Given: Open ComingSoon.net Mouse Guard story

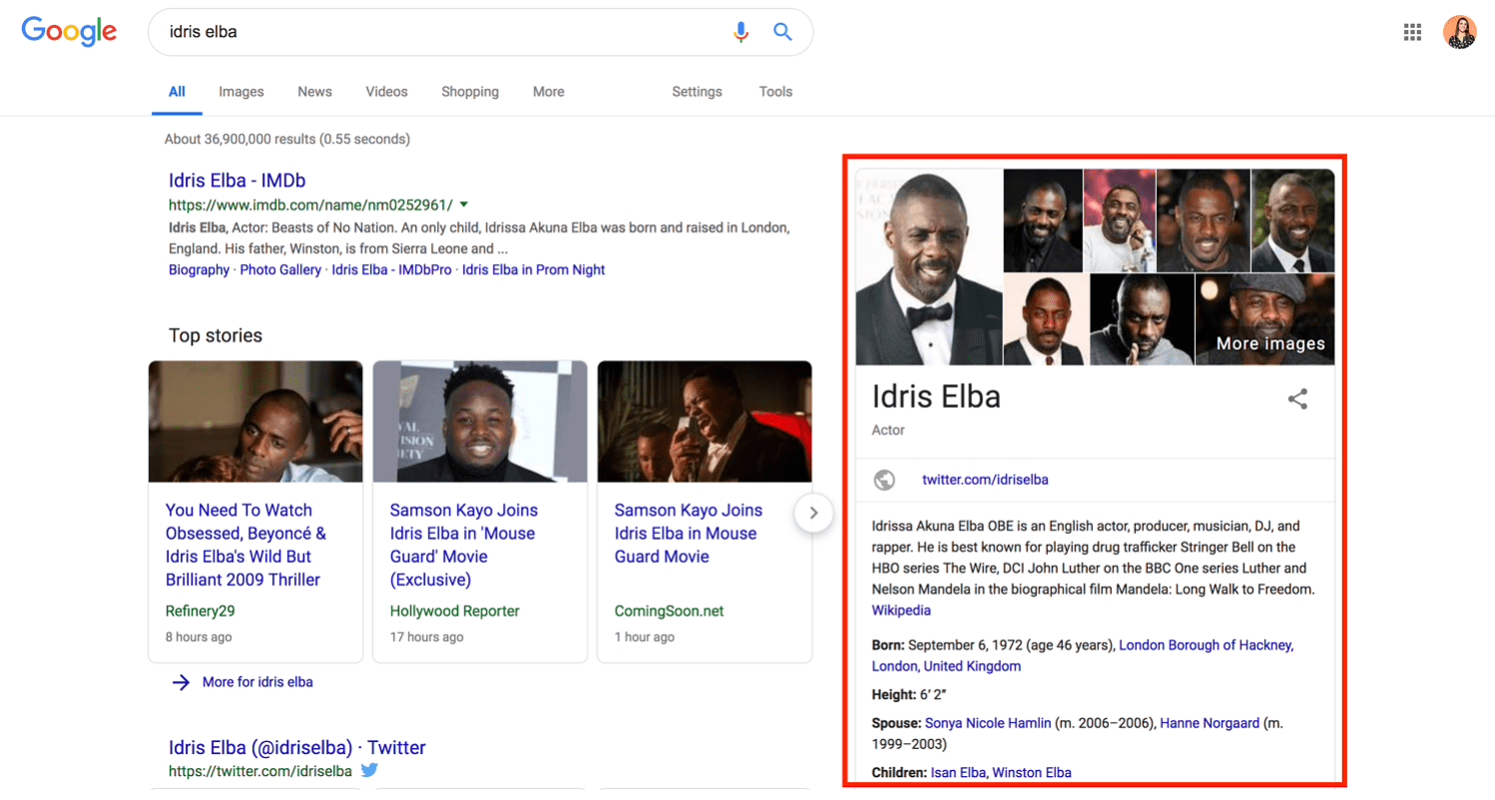Looking at the screenshot, I should tap(688, 533).
